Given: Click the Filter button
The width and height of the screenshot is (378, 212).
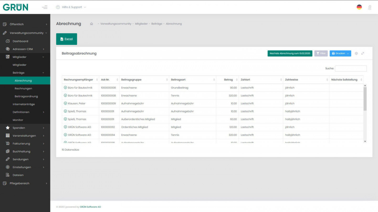Looking at the screenshot, I should click(x=321, y=54).
